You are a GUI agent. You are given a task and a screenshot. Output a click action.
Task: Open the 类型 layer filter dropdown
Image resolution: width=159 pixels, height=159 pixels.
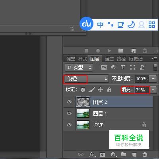point(79,68)
